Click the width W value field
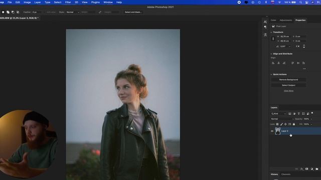The width and height of the screenshot is (321, 180). click(285, 36)
